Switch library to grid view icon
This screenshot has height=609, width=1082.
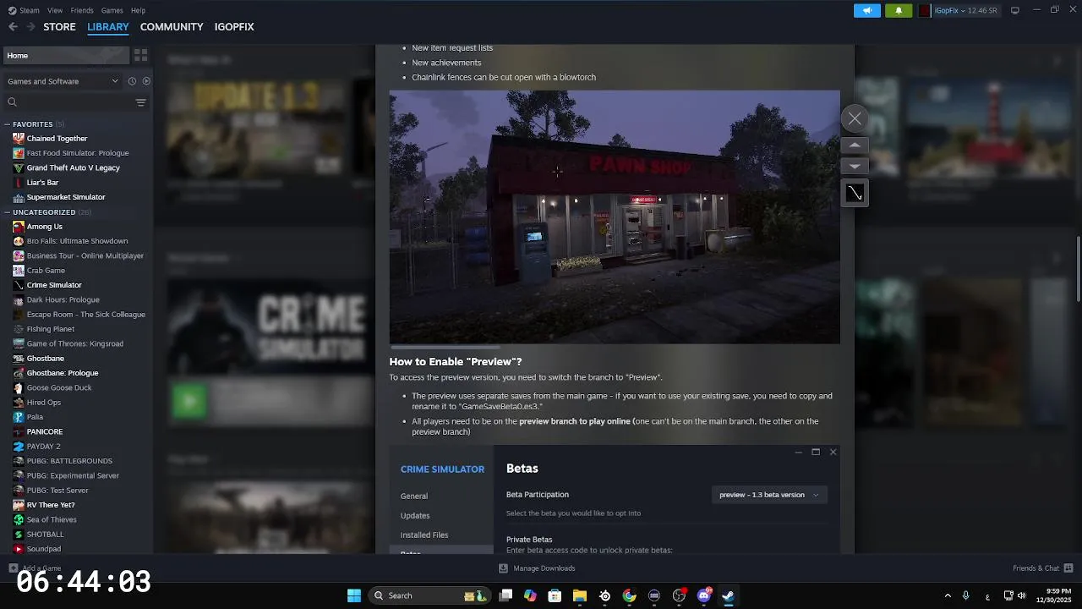click(140, 55)
